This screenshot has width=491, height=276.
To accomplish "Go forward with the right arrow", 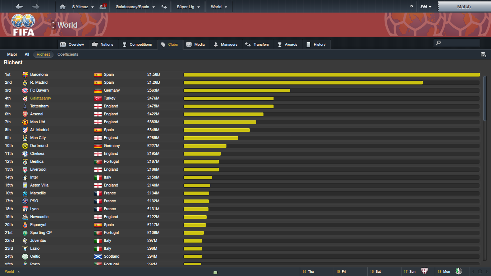I will [36, 7].
